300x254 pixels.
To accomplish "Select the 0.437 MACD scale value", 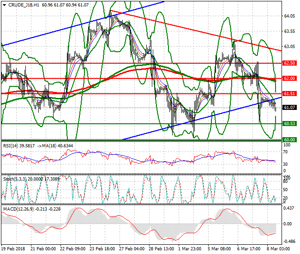I will click(x=288, y=208).
